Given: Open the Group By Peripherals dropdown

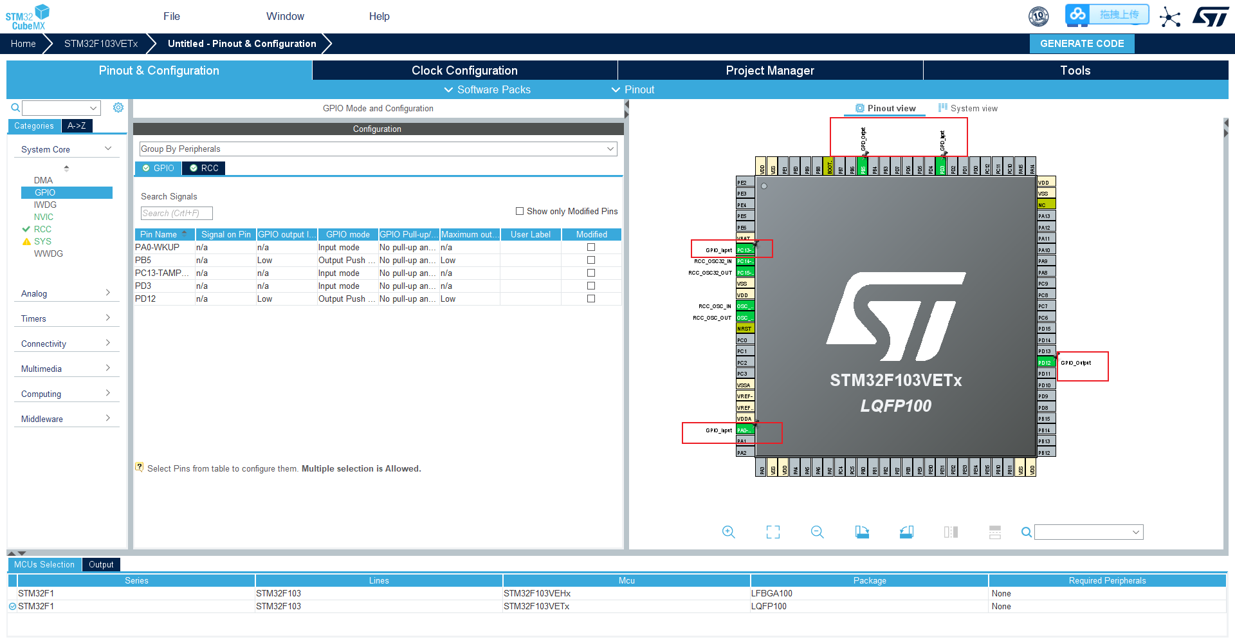Looking at the screenshot, I should (x=610, y=149).
